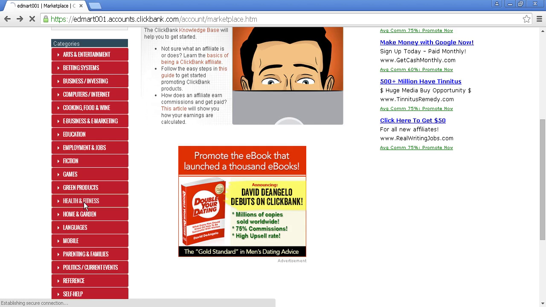
Task: Open the basics of being a ClickBank affiliate link
Action: pyautogui.click(x=195, y=59)
